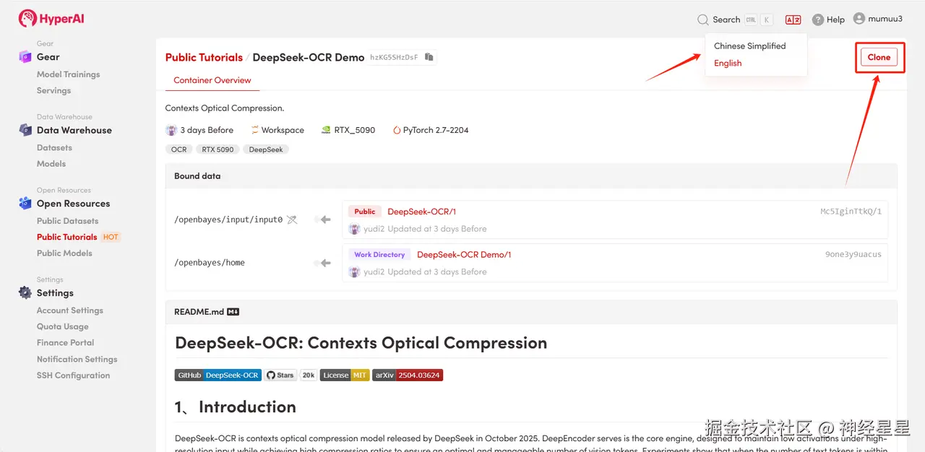The height and width of the screenshot is (452, 925).
Task: Click the read-only icon beside /openbayes/input/input0
Action: point(292,220)
